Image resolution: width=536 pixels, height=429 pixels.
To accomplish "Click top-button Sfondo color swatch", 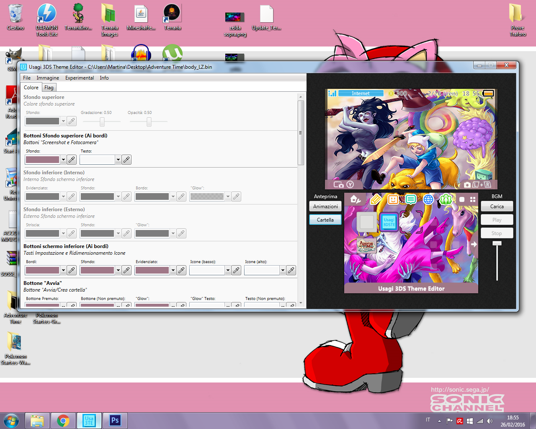I will (x=43, y=160).
